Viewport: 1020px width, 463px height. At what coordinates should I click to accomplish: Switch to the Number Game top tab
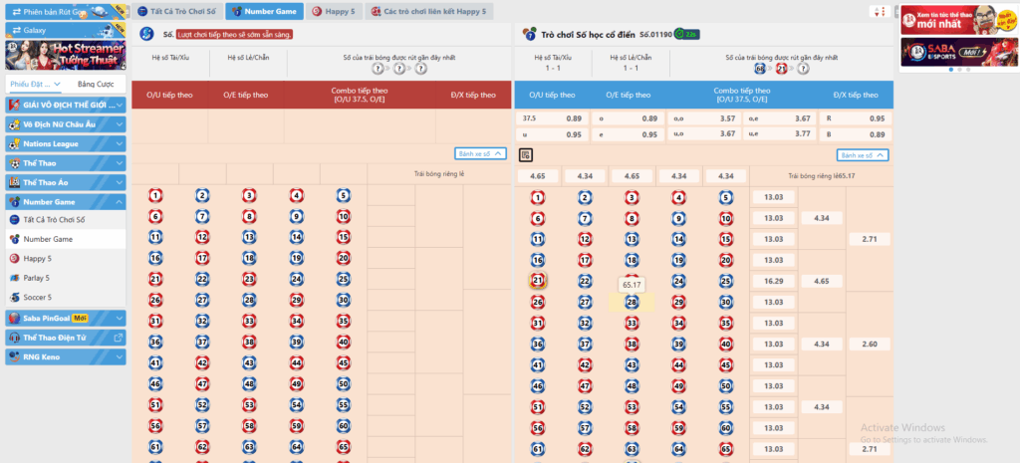click(264, 12)
